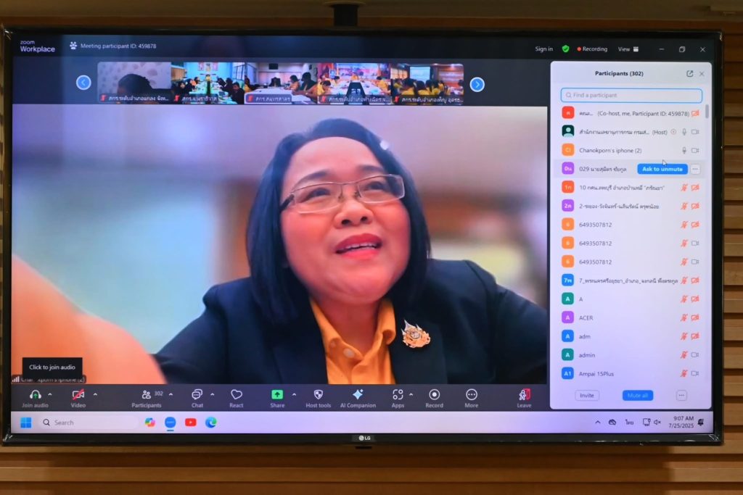The width and height of the screenshot is (743, 495).
Task: Open the Windows Start menu
Action: click(x=25, y=423)
